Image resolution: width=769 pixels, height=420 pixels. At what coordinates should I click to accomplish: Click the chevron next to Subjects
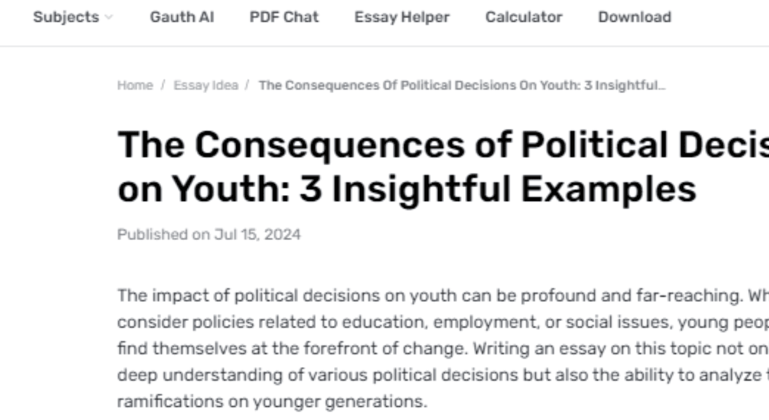tap(108, 17)
